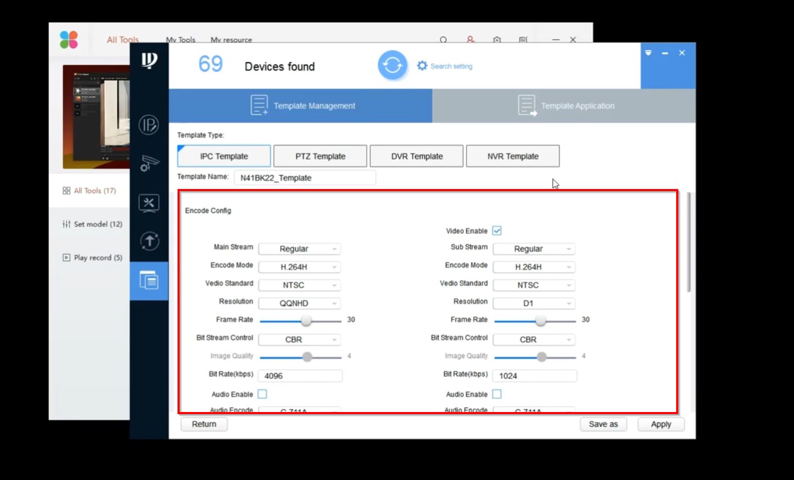Screen dimensions: 794x480
Task: Open the Sub Stream type dropdown
Action: pos(534,249)
